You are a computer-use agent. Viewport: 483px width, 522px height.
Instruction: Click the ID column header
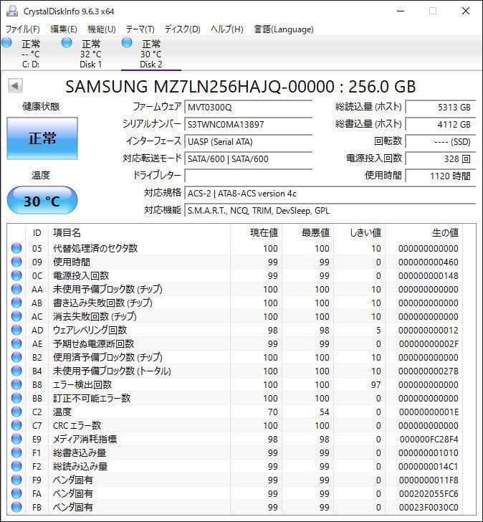point(37,233)
